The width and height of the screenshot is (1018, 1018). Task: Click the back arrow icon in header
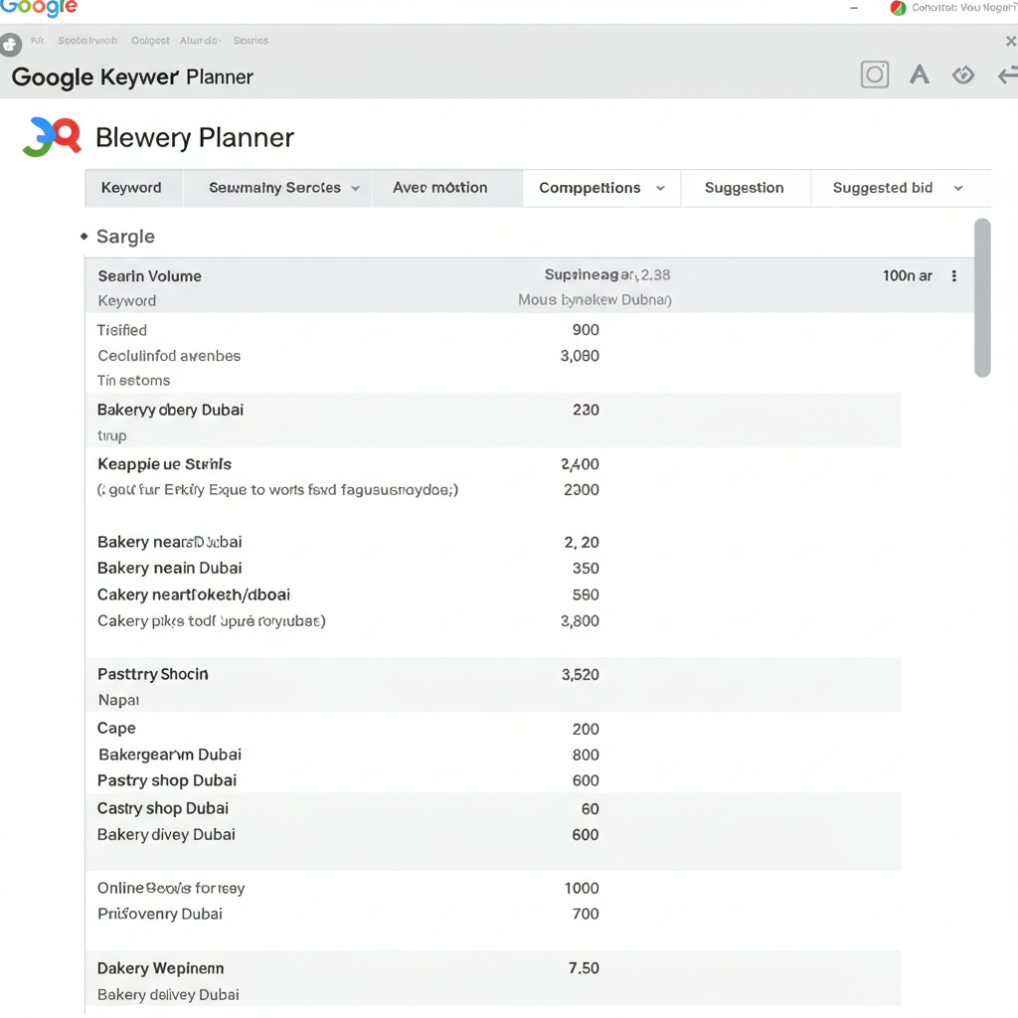point(1008,76)
